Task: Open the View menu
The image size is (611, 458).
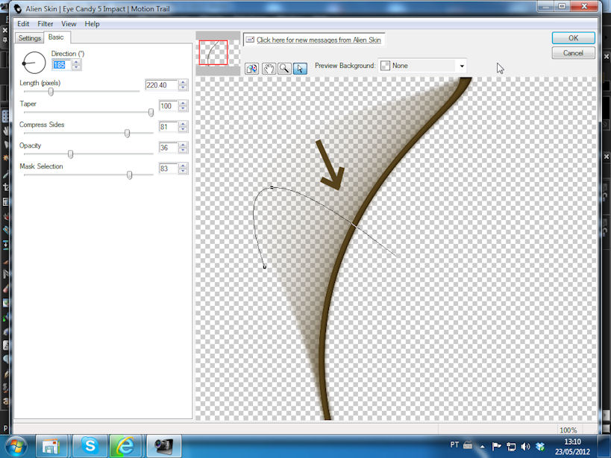Action: (x=69, y=24)
